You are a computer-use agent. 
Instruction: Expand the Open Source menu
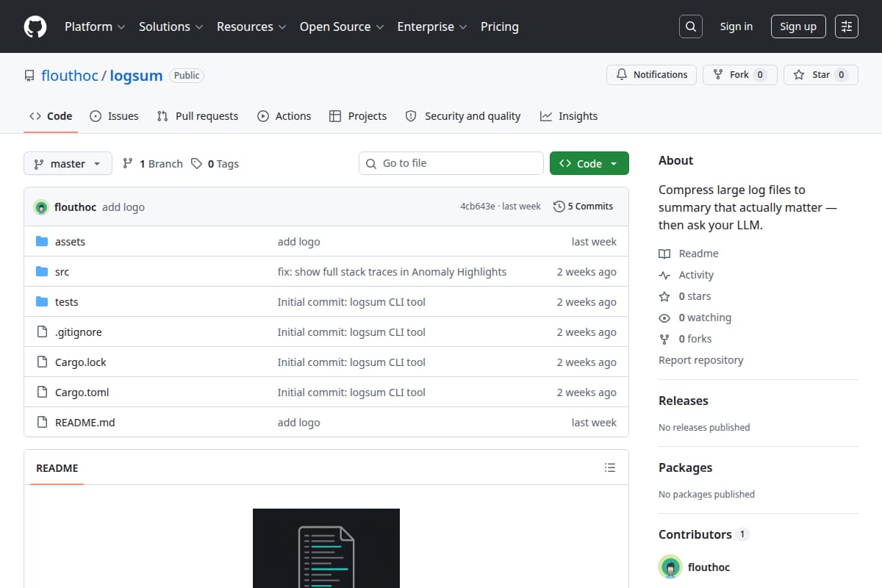(342, 26)
